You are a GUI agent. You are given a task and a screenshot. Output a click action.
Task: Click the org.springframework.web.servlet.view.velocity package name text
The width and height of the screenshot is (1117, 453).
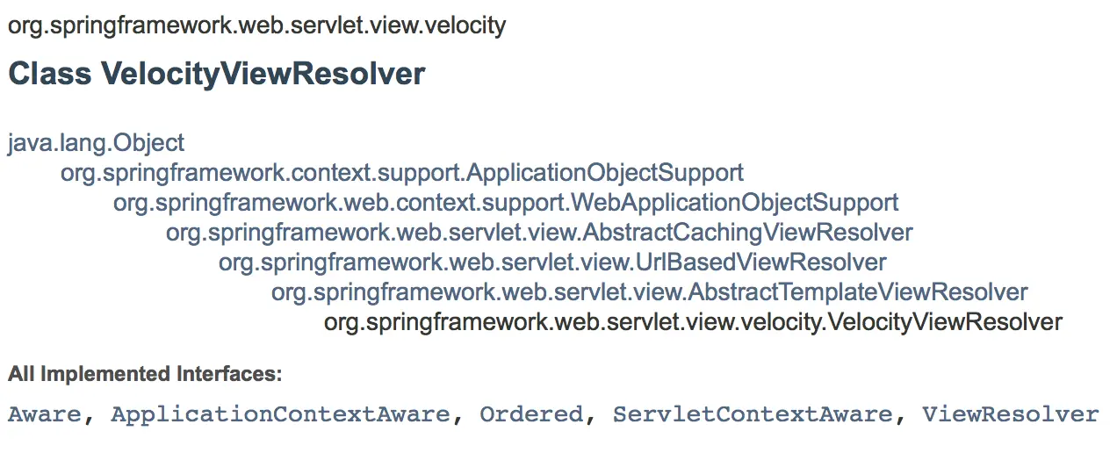(x=257, y=25)
